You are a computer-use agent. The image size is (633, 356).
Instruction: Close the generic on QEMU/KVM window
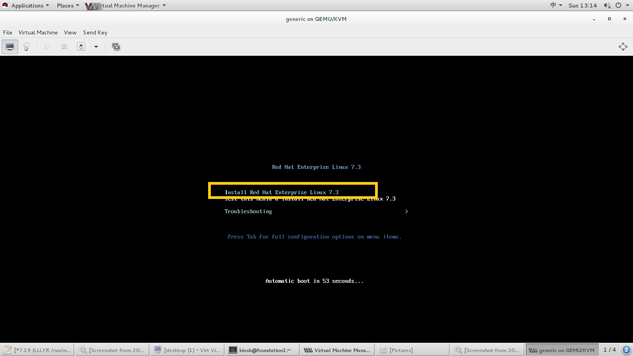(x=625, y=19)
